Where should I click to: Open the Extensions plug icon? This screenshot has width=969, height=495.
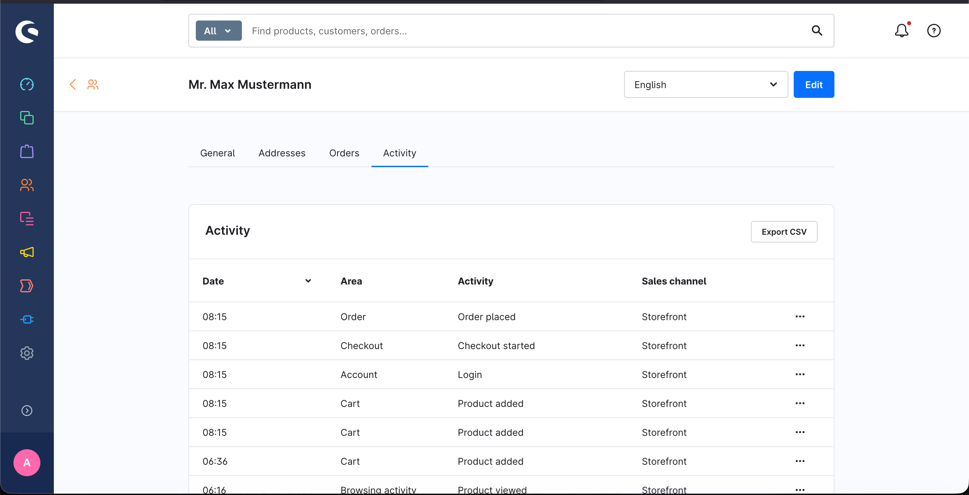[x=27, y=319]
